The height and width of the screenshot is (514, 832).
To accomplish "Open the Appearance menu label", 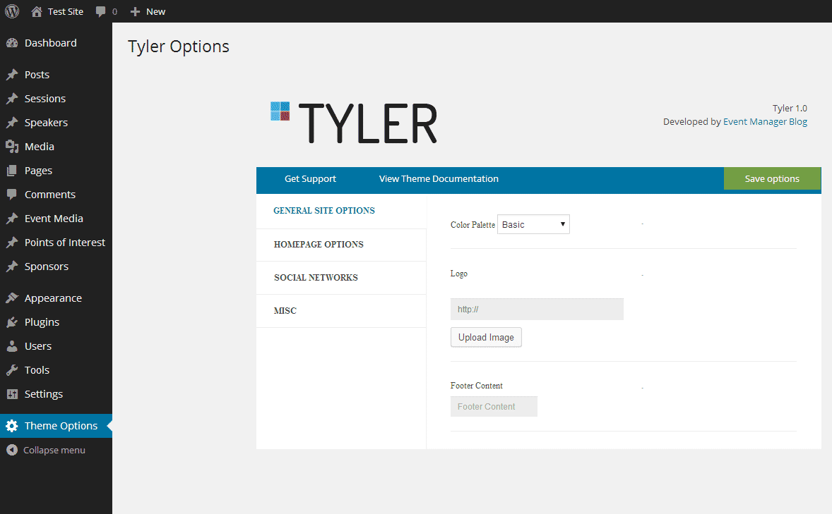I will tap(53, 298).
